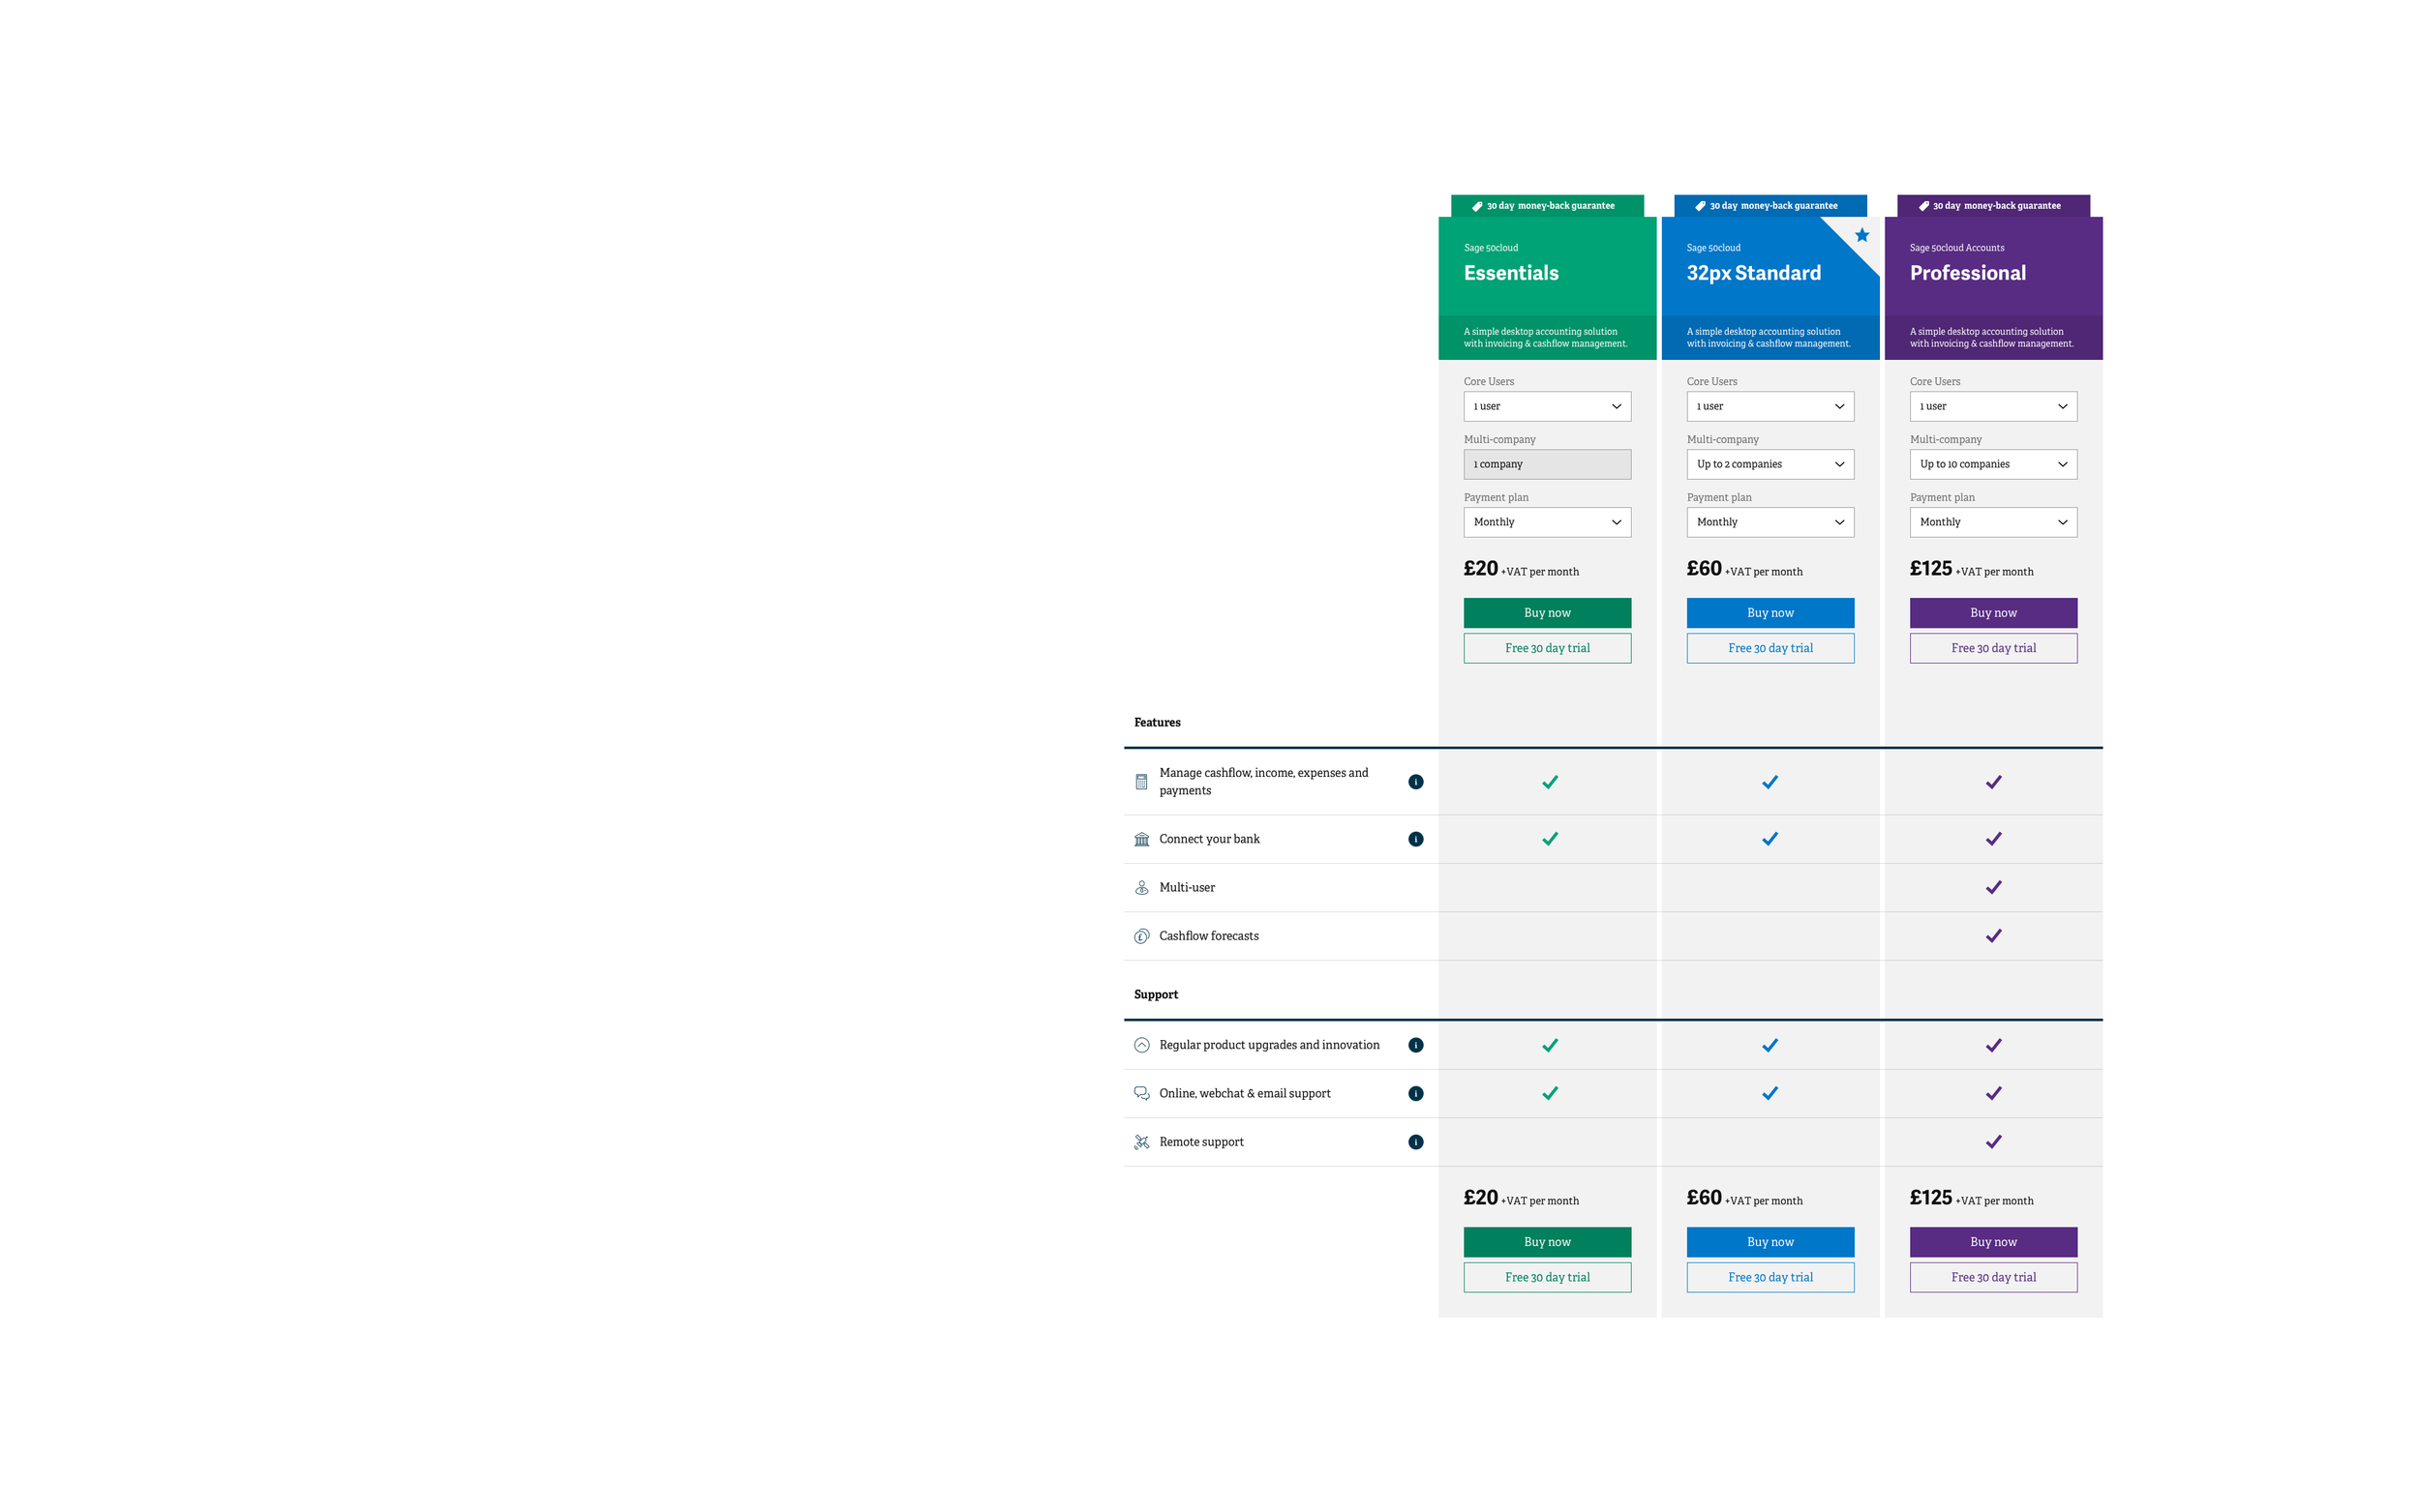Image resolution: width=2420 pixels, height=1512 pixels.
Task: Click the Cashflow forecasts icon
Action: (x=1141, y=936)
